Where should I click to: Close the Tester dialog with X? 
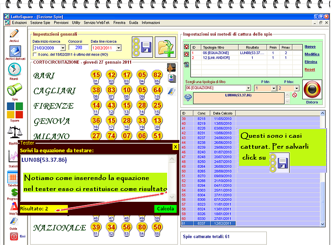(x=175, y=147)
